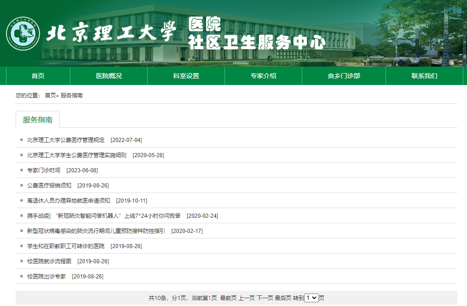Open 儿童预防接种防控指引 article link
This screenshot has width=467, height=306.
point(96,231)
